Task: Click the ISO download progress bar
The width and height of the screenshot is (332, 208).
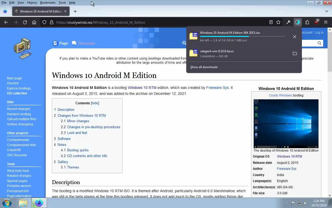Action: (x=242, y=36)
